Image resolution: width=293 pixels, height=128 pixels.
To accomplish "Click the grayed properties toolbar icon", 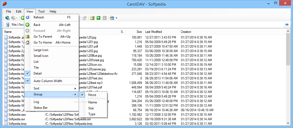I will (85, 18).
